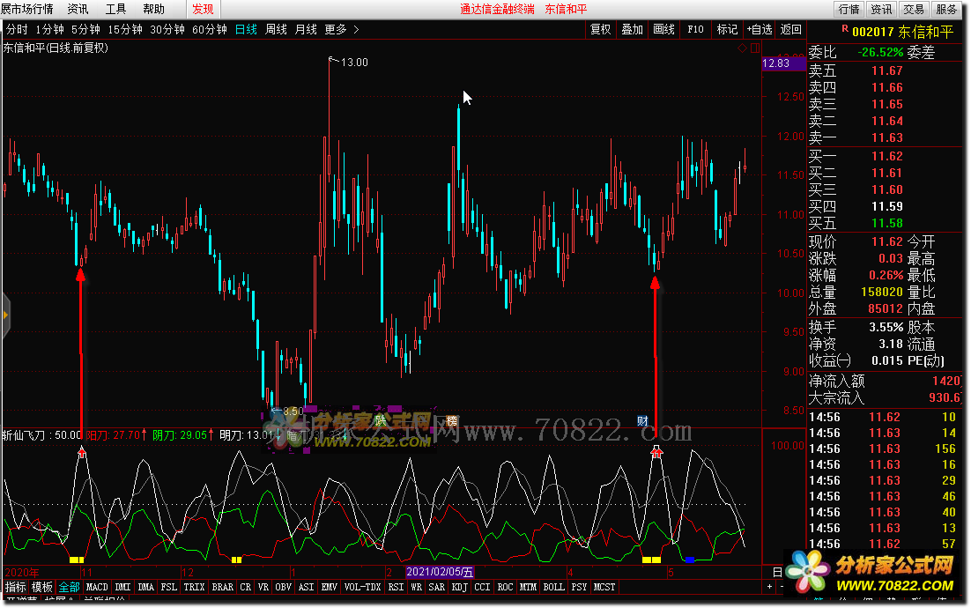Select the 模板 tab at bottom
The width and height of the screenshot is (971, 608).
click(42, 587)
